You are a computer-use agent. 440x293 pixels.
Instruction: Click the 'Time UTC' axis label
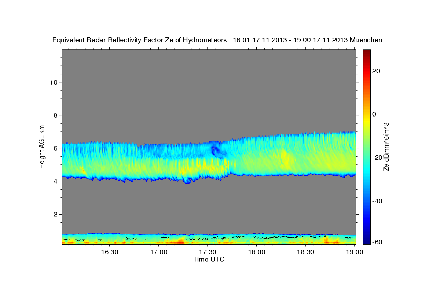(209, 259)
